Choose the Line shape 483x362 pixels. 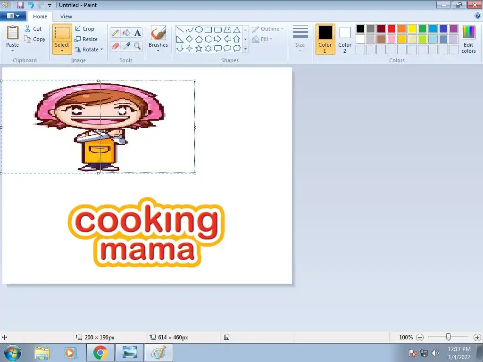180,30
